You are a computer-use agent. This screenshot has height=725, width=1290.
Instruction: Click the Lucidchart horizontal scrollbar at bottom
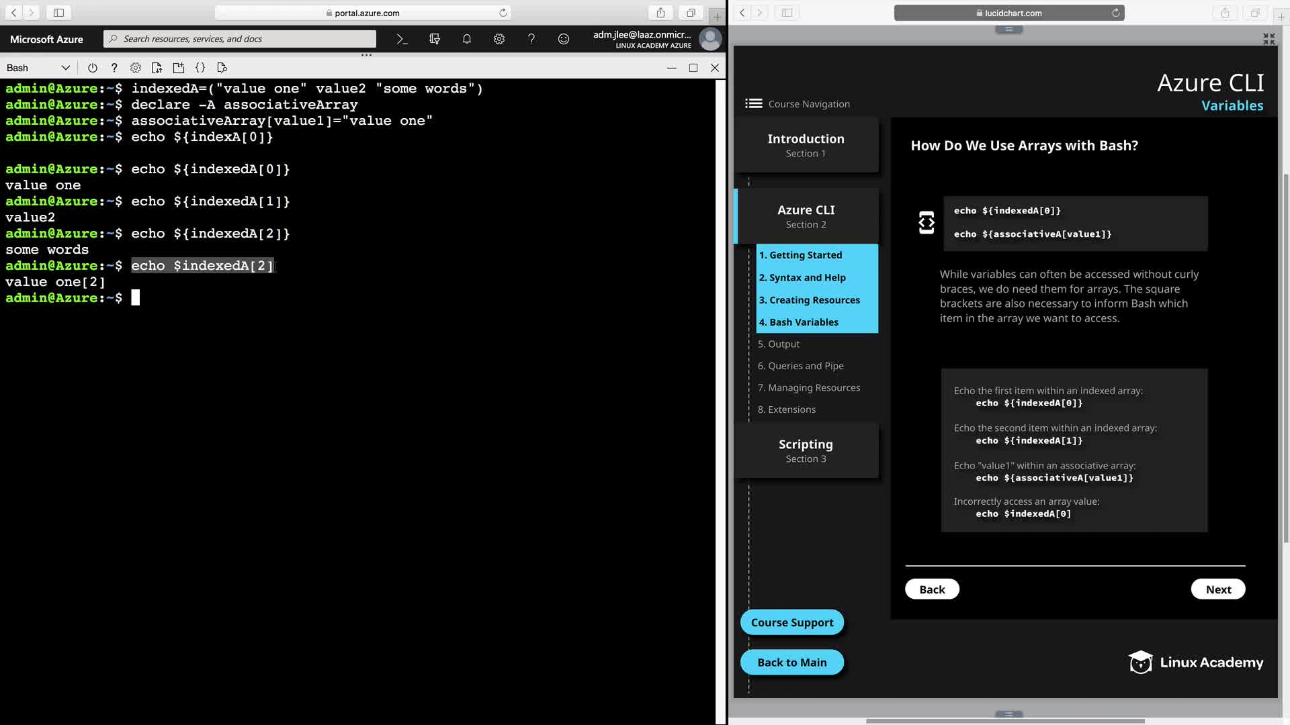1004,721
